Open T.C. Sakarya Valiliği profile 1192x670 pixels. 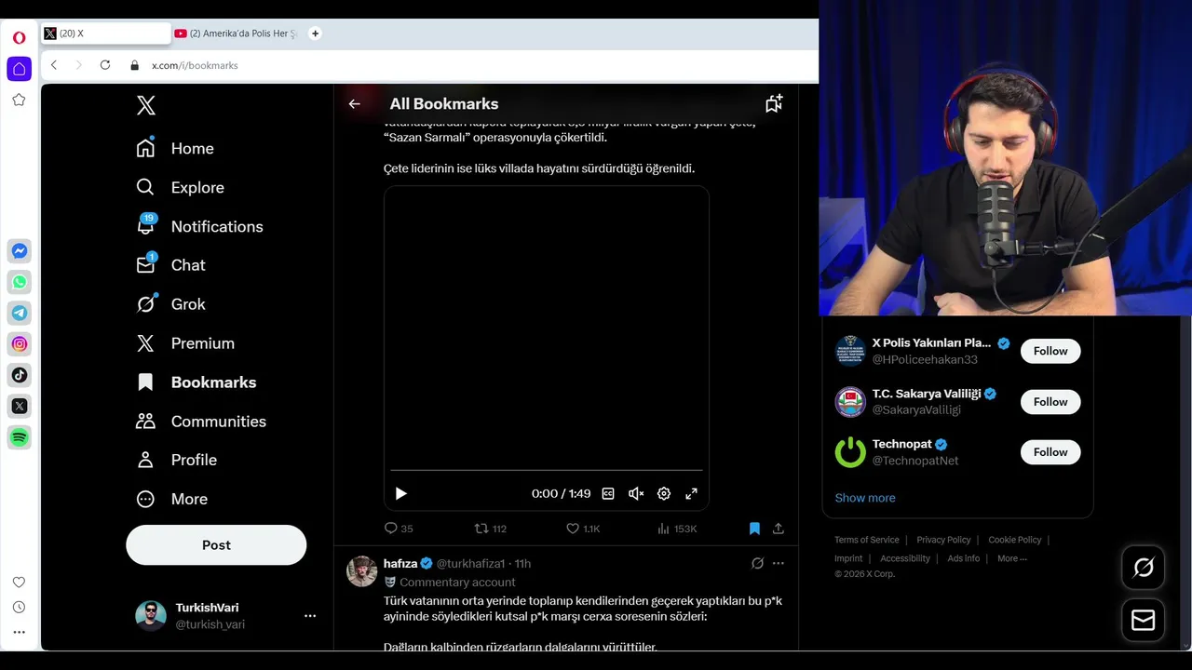pos(926,394)
